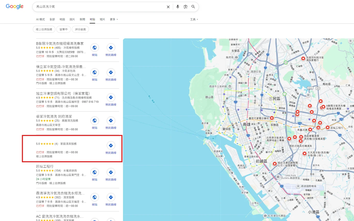Clear the search box with X icon
The image size is (354, 221).
click(168, 7)
